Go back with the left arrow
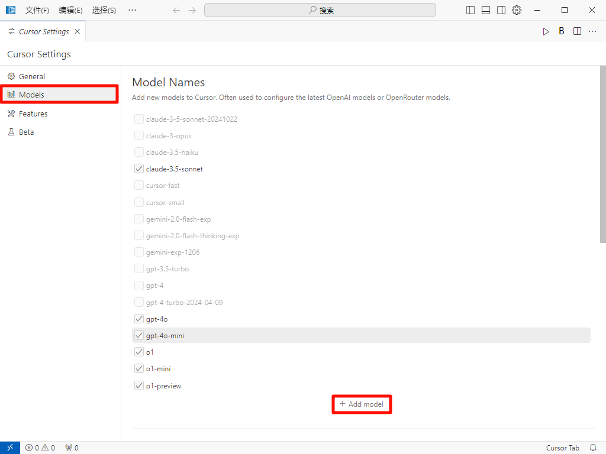Image resolution: width=606 pixels, height=454 pixels. (x=176, y=11)
